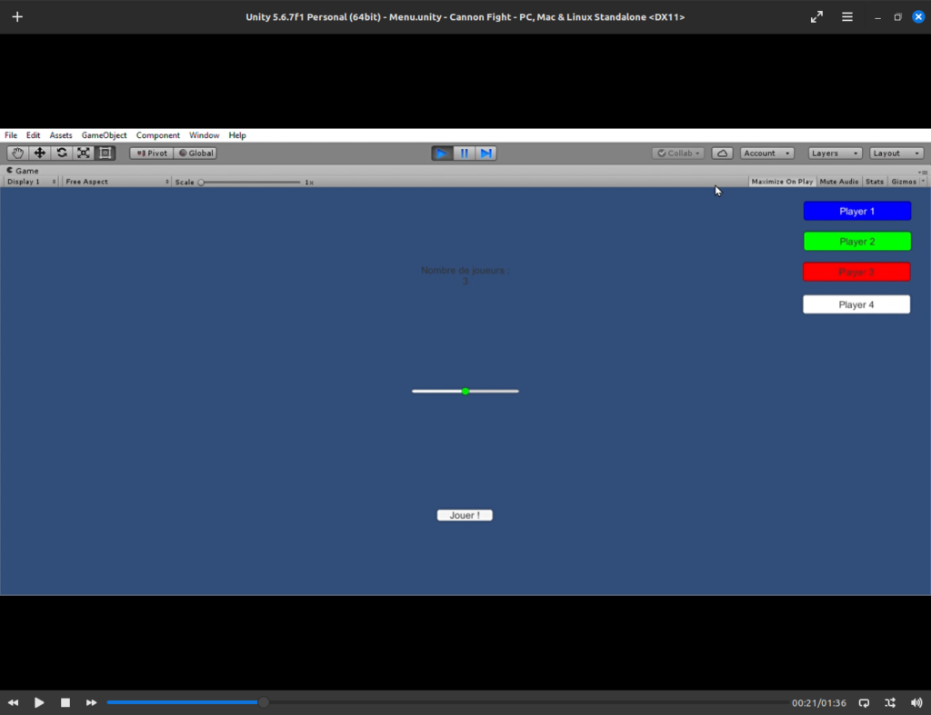The height and width of the screenshot is (715, 931).
Task: Open the GameObject menu
Action: [x=105, y=135]
